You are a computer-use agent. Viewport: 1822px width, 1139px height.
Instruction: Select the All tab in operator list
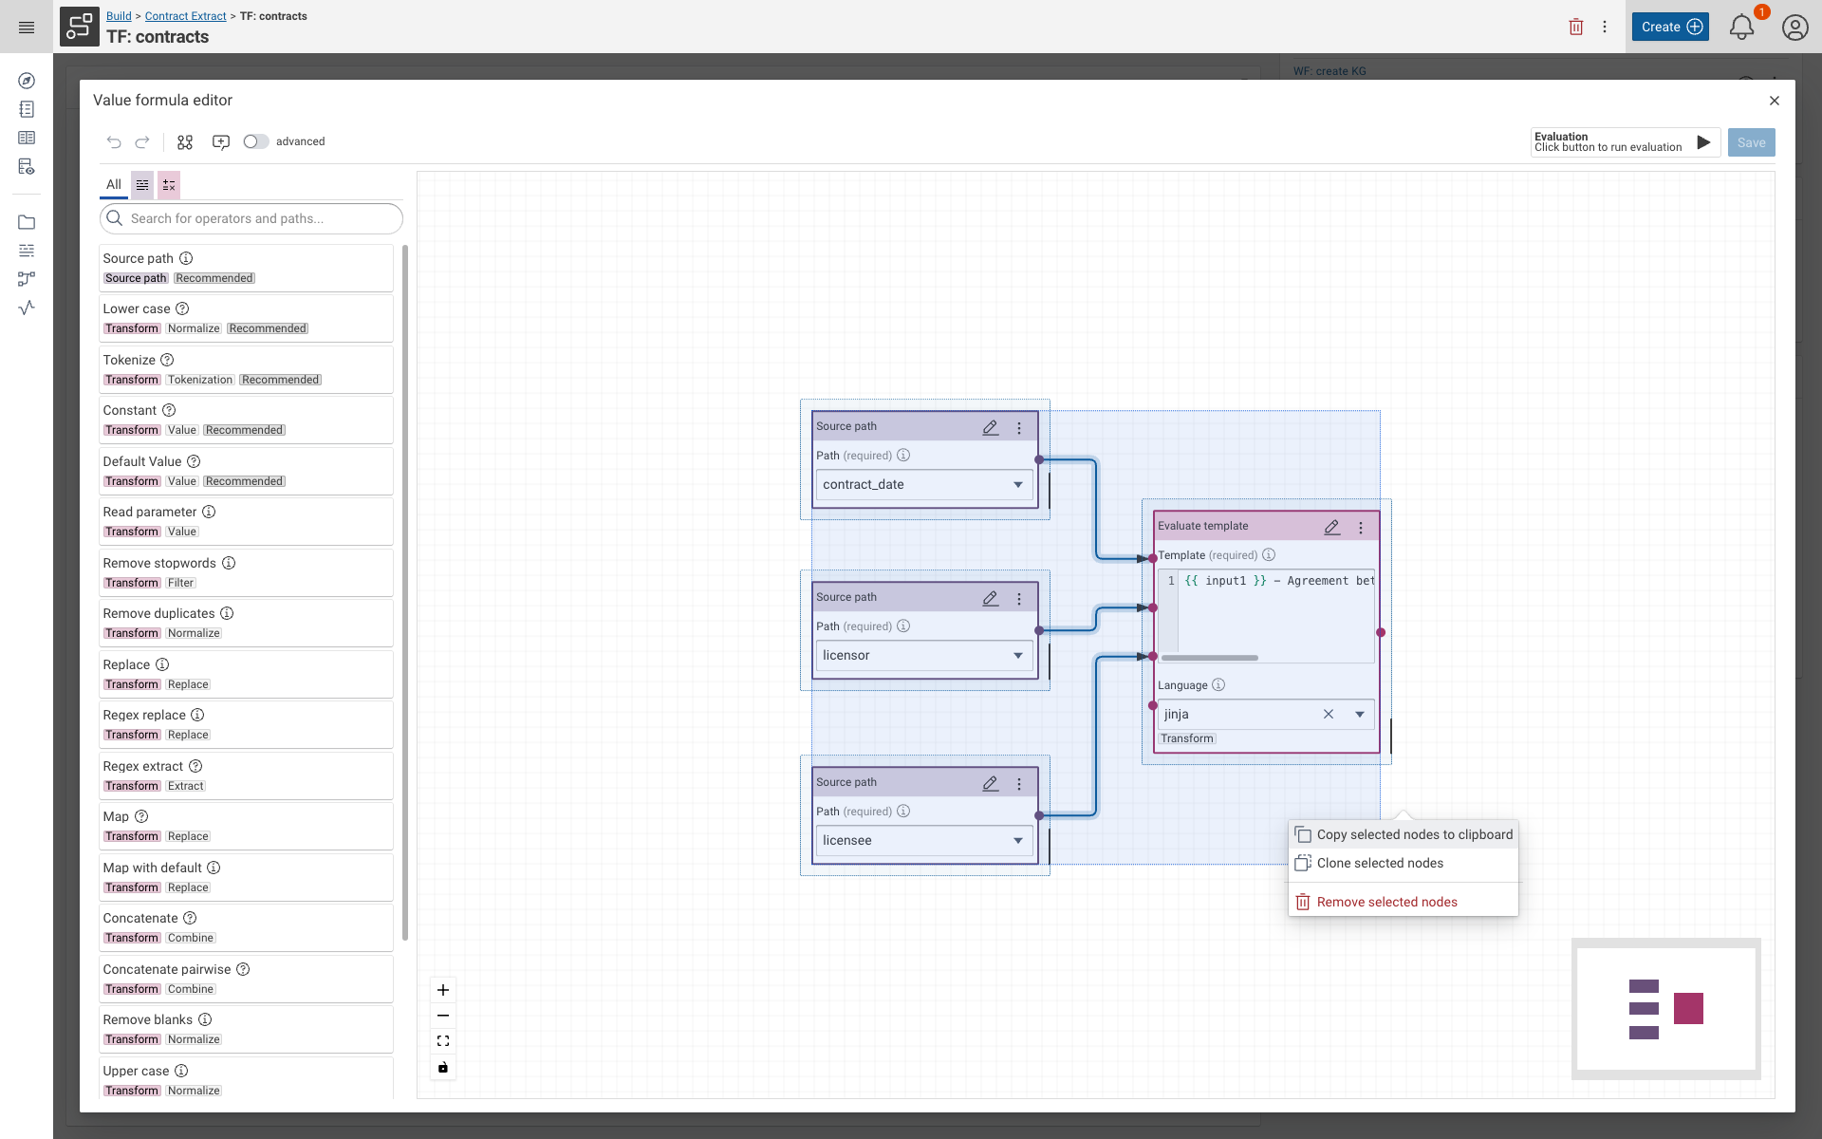tap(113, 185)
